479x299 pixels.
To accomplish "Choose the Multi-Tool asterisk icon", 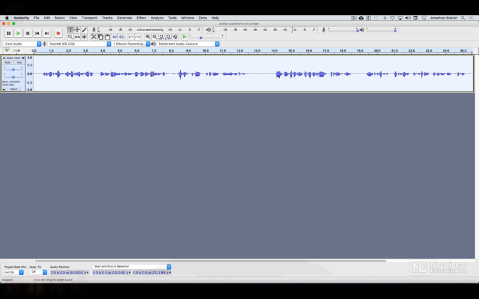I will [x=84, y=37].
